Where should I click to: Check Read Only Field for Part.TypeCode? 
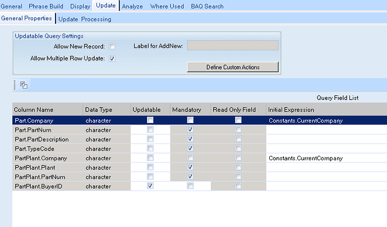[238, 149]
